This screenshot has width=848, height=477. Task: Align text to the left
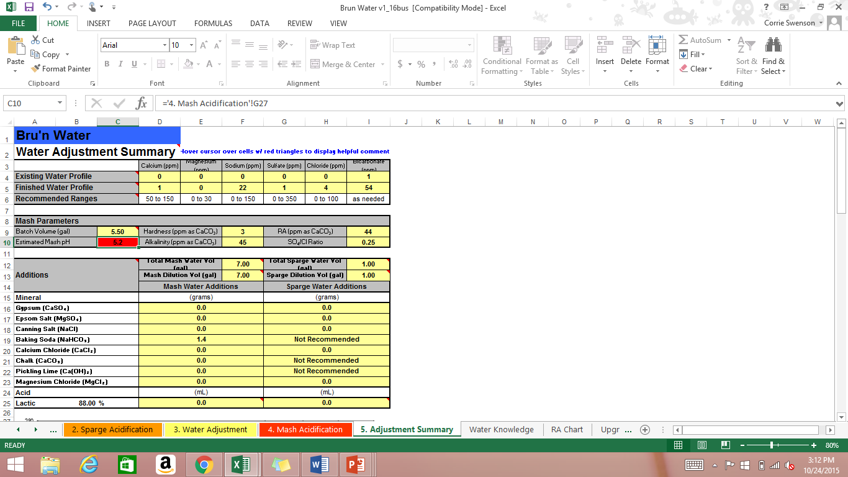(x=236, y=64)
